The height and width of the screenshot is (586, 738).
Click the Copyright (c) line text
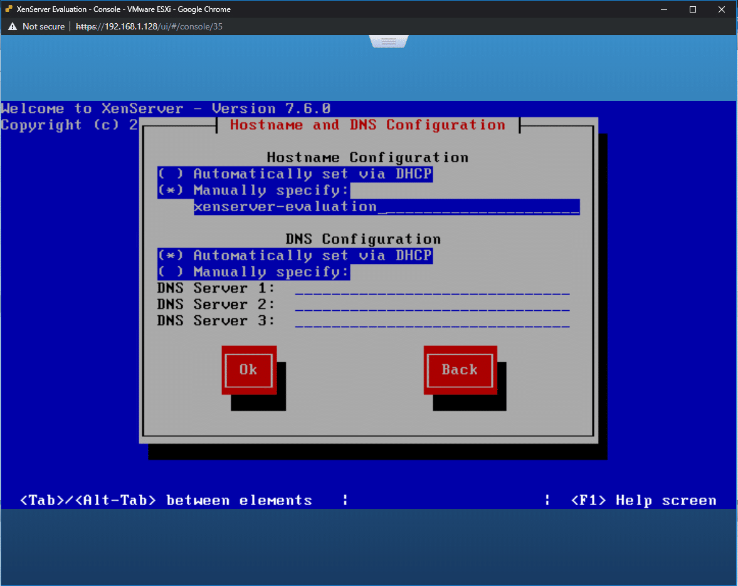click(x=69, y=125)
